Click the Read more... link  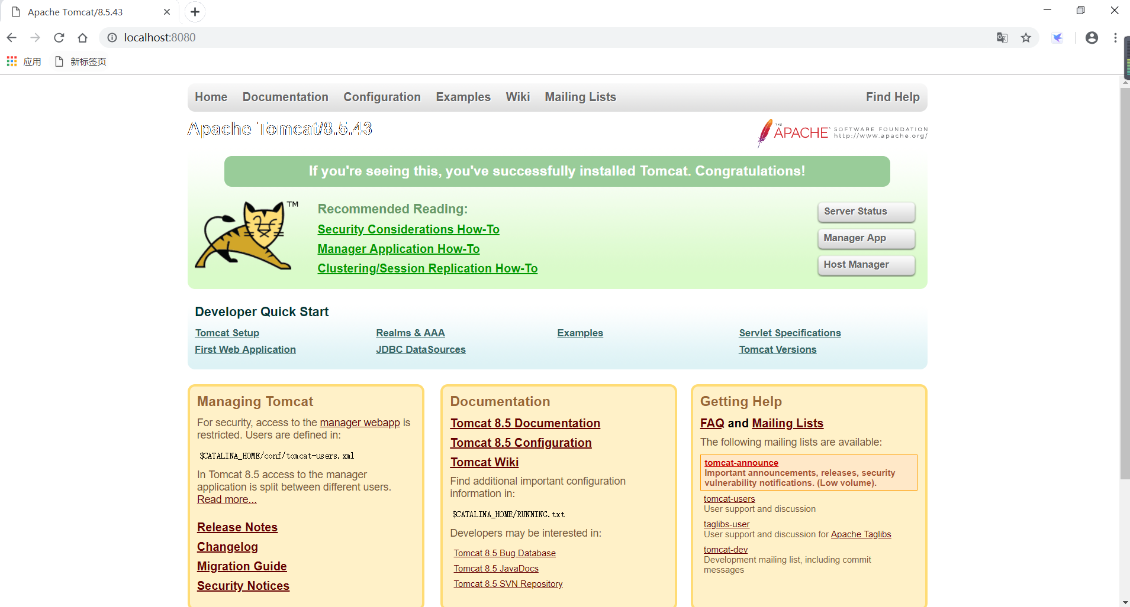pyautogui.click(x=227, y=499)
